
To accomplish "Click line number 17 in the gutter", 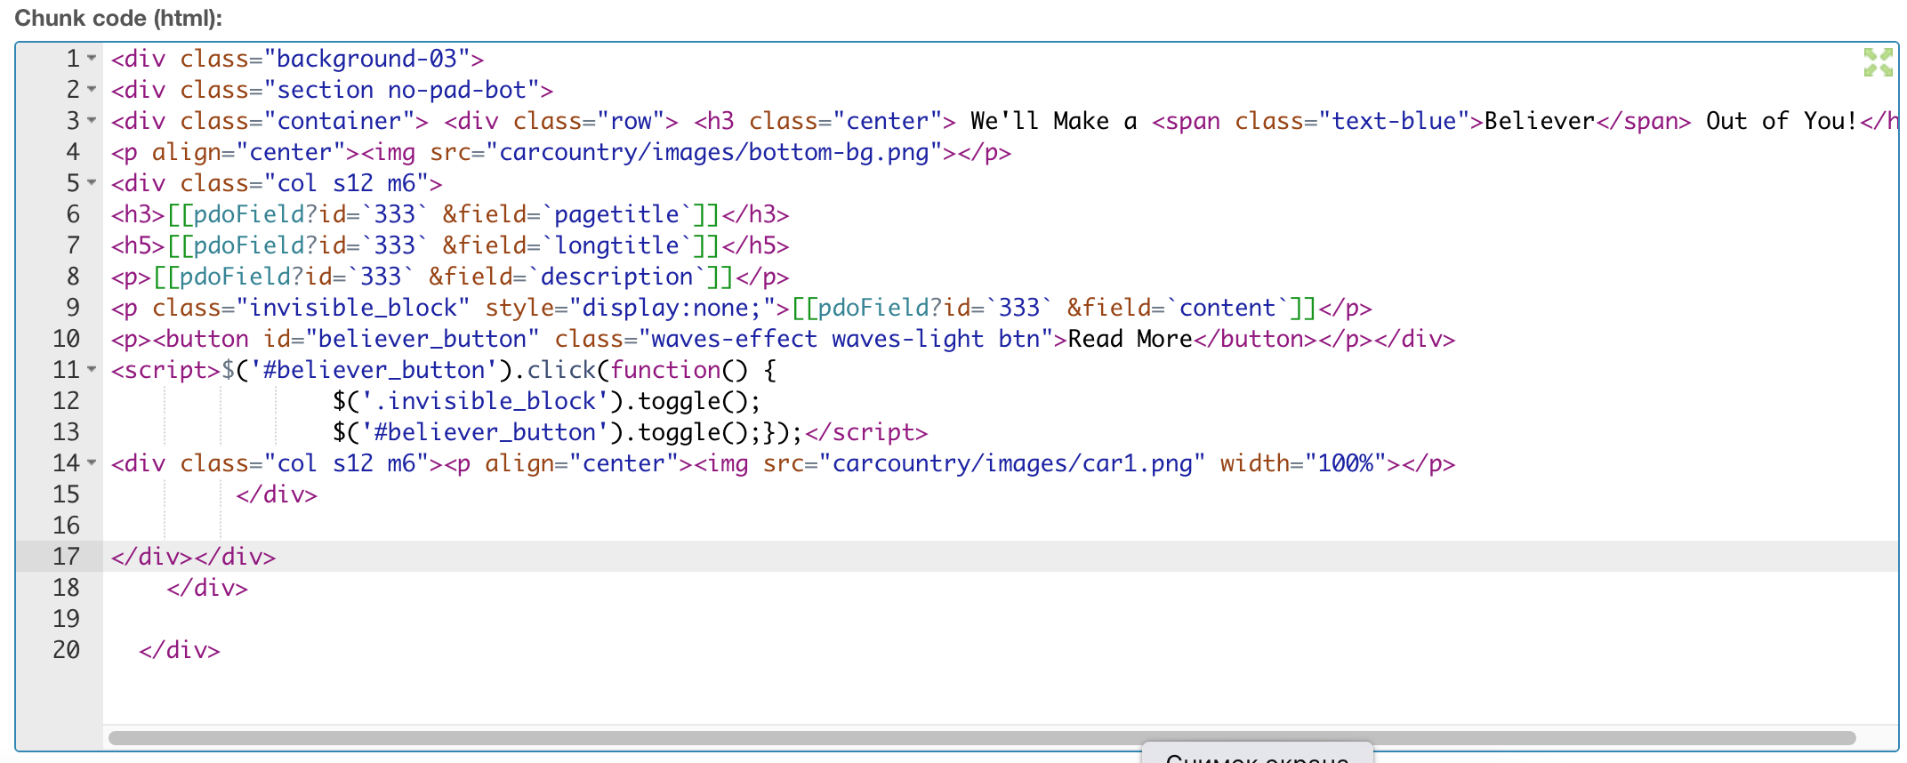I will (x=66, y=557).
